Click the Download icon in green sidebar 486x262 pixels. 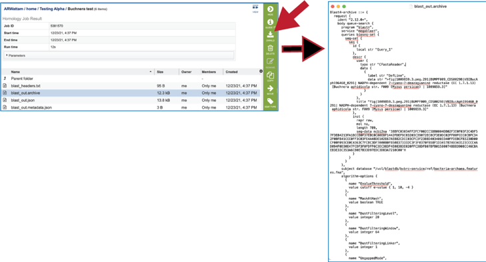coord(270,35)
